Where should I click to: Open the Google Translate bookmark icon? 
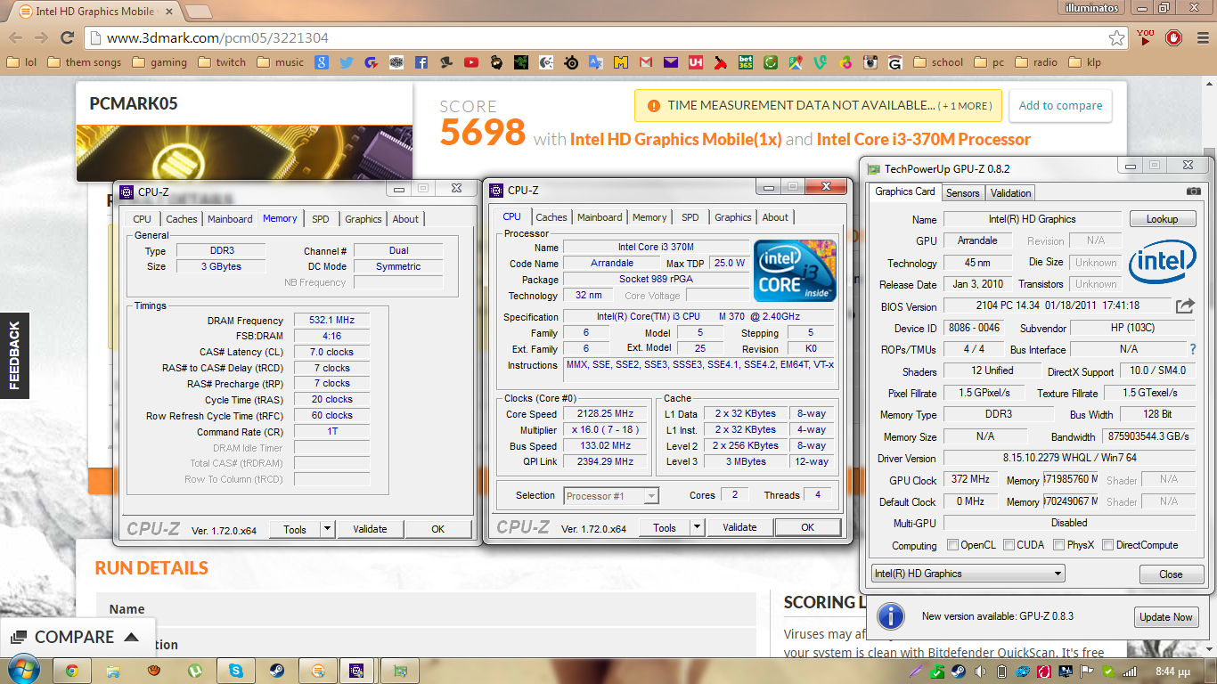point(596,62)
